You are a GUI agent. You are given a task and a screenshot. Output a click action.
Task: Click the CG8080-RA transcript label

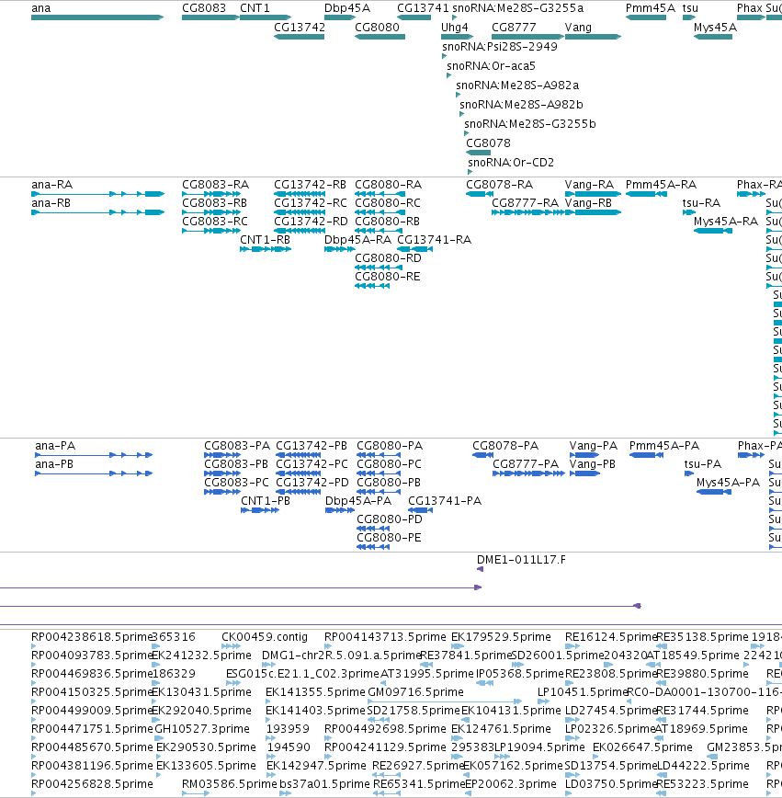click(x=388, y=185)
